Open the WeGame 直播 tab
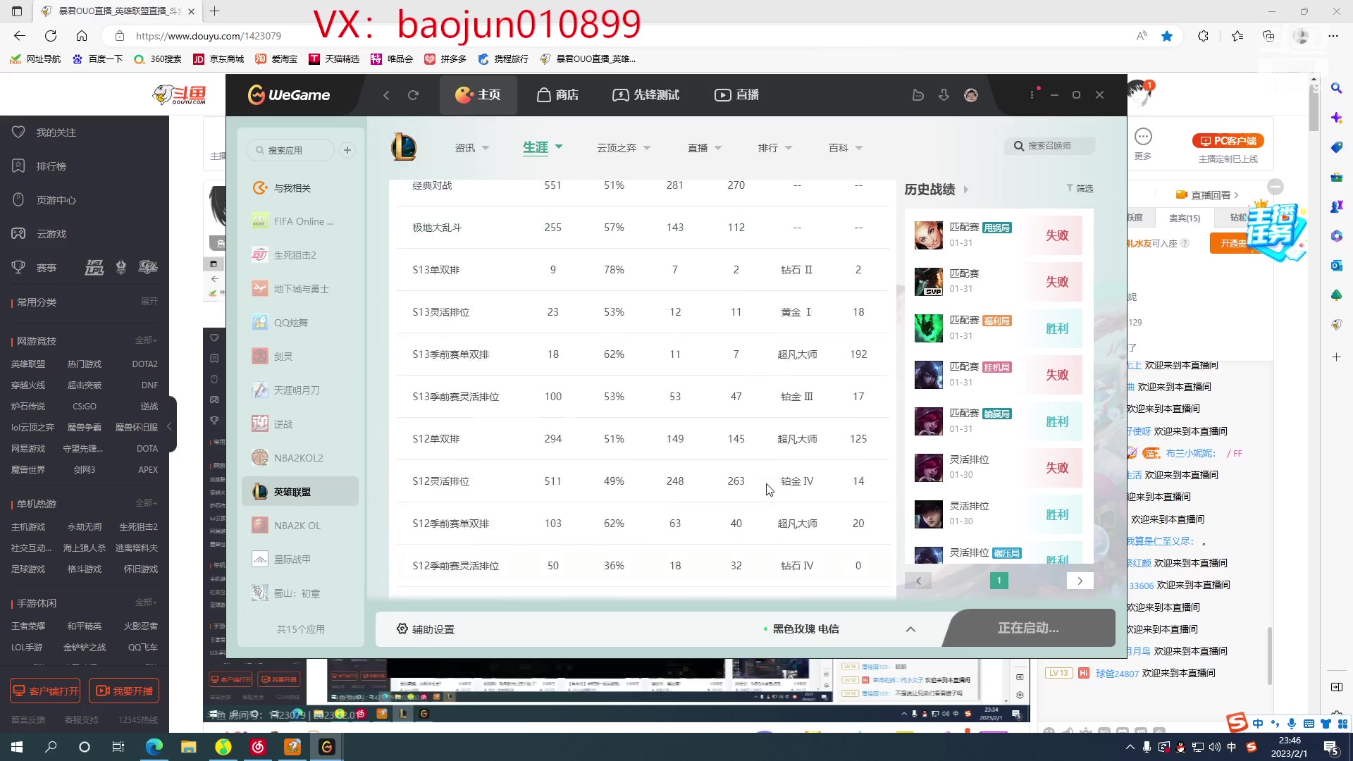This screenshot has height=761, width=1353. [x=736, y=95]
